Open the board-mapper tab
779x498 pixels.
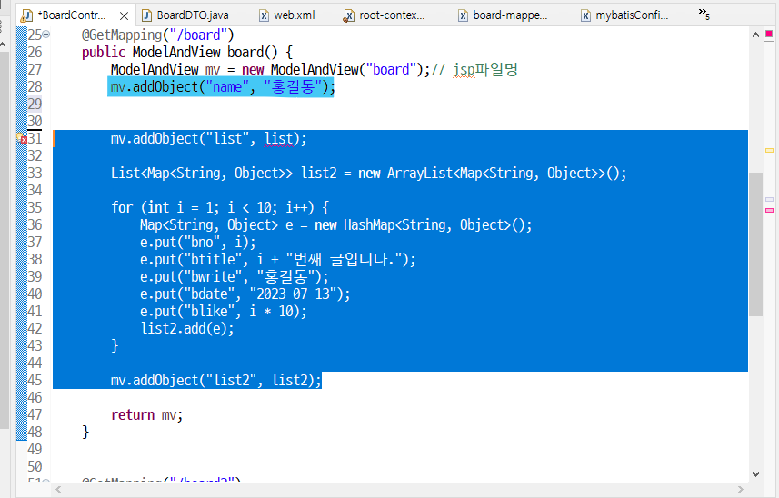[x=503, y=15]
